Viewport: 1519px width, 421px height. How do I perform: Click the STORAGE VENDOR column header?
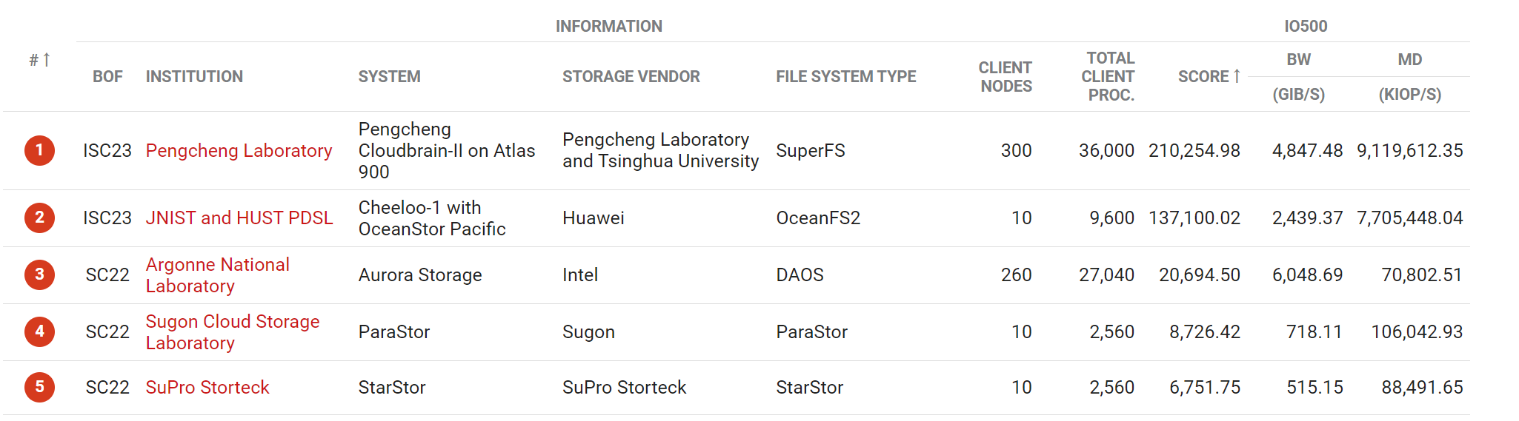point(631,76)
